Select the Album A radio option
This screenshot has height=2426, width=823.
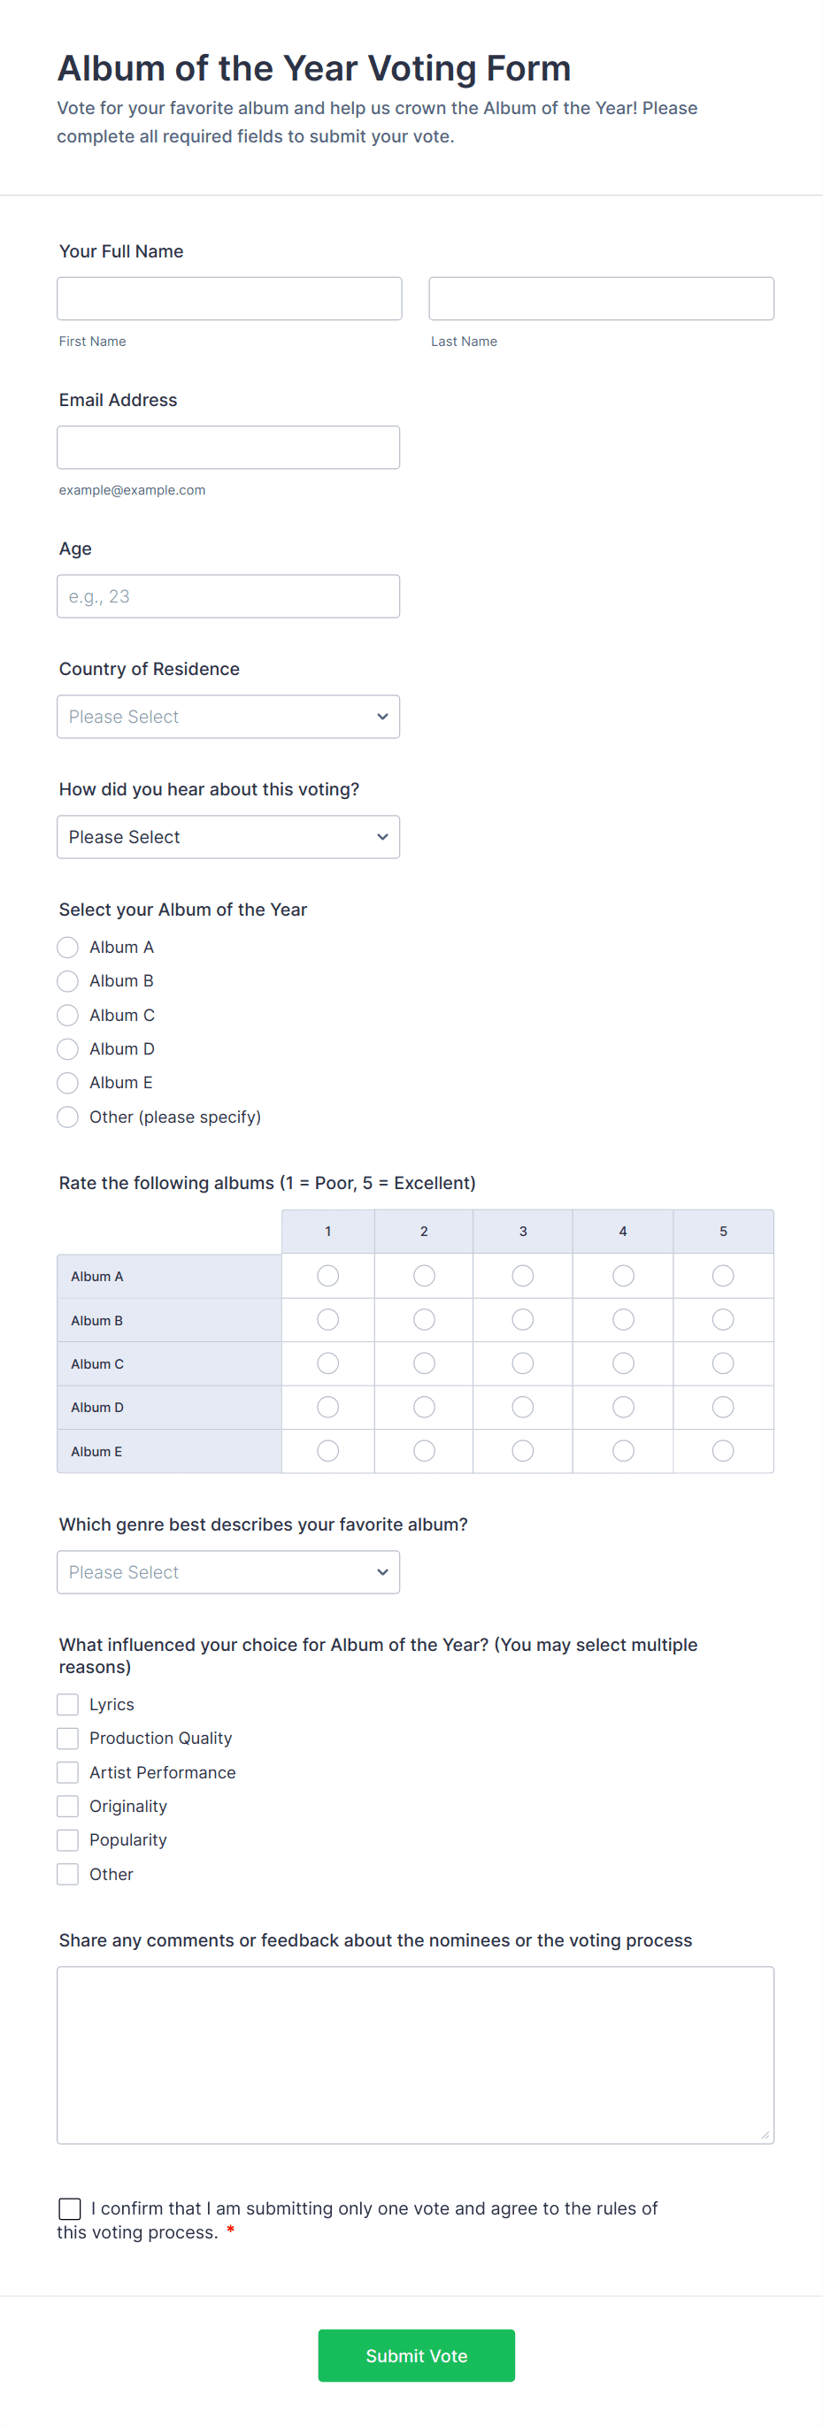[x=68, y=947]
